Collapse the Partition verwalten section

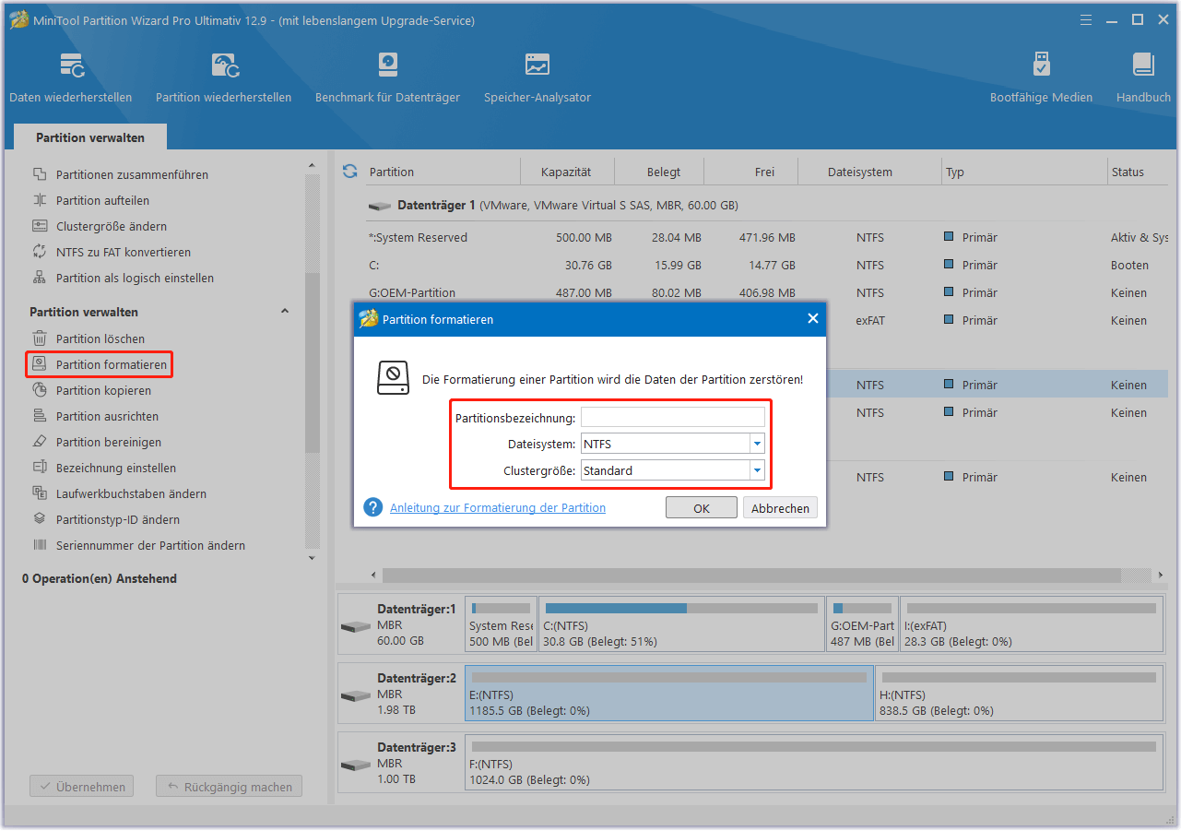pyautogui.click(x=285, y=312)
